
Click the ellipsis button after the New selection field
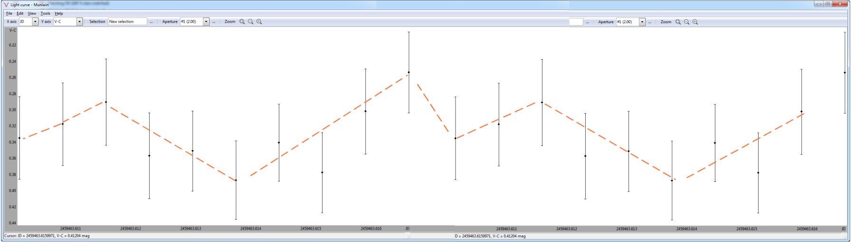(x=152, y=22)
